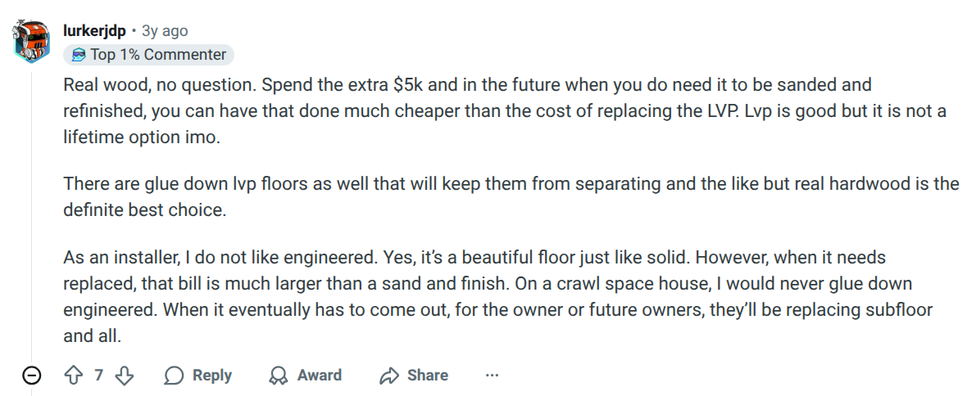Image resolution: width=967 pixels, height=396 pixels.
Task: Collapse the comment thread with minus button
Action: click(x=32, y=376)
